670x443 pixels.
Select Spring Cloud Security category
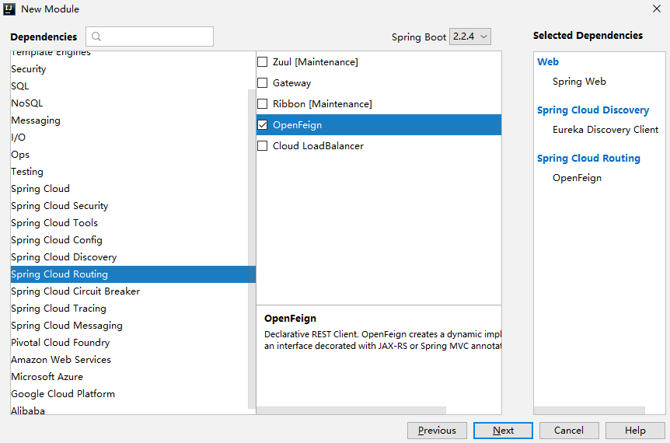coord(133,205)
